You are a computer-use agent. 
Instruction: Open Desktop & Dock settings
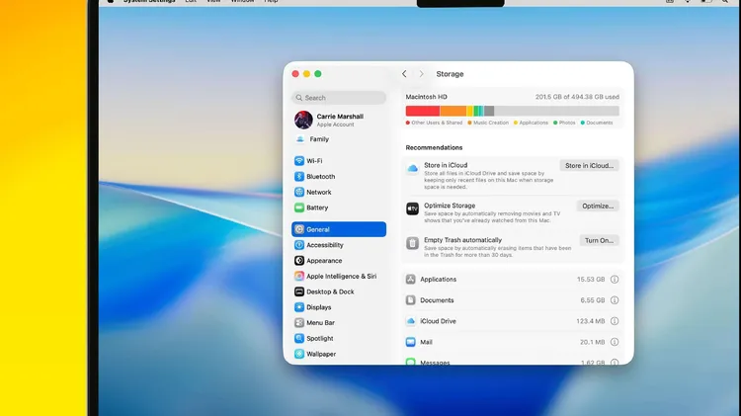(329, 292)
